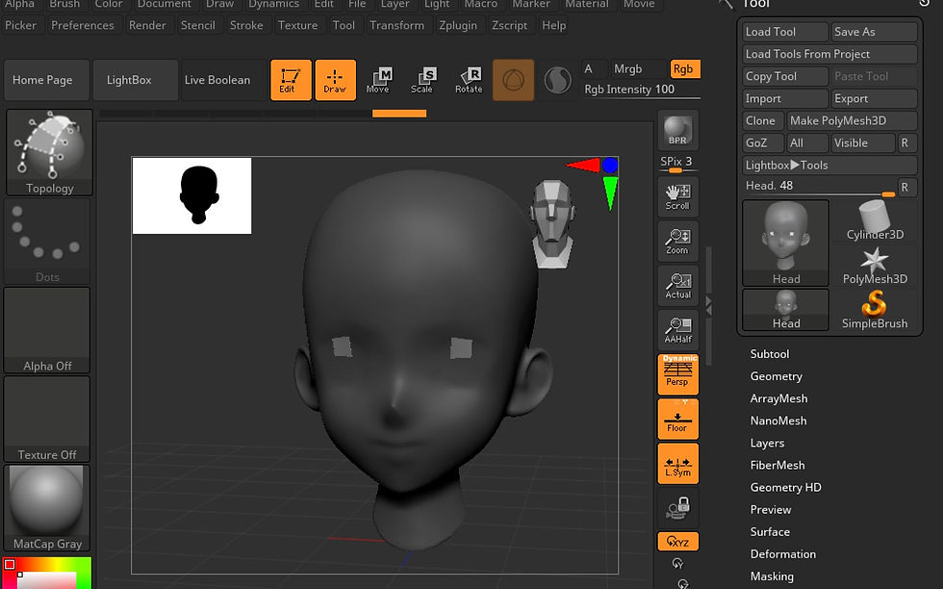Open the Zplugin menu

(458, 25)
